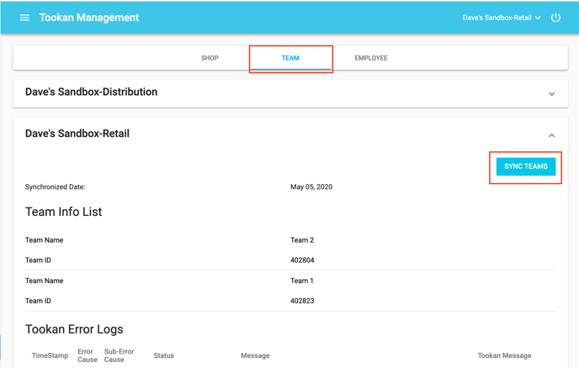Image resolution: width=579 pixels, height=368 pixels.
Task: Select the TEAM tab
Action: point(290,58)
